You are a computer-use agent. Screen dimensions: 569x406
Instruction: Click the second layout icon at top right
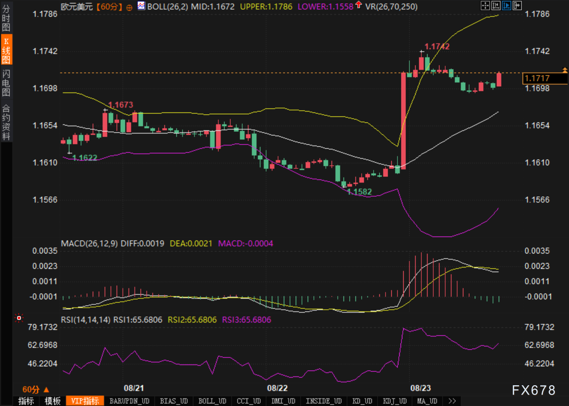(496, 6)
